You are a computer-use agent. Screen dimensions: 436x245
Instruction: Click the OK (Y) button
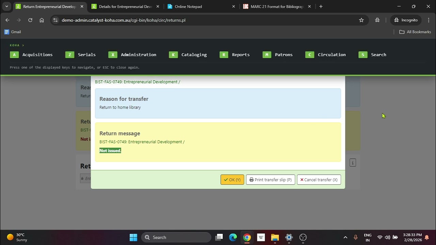pyautogui.click(x=232, y=180)
